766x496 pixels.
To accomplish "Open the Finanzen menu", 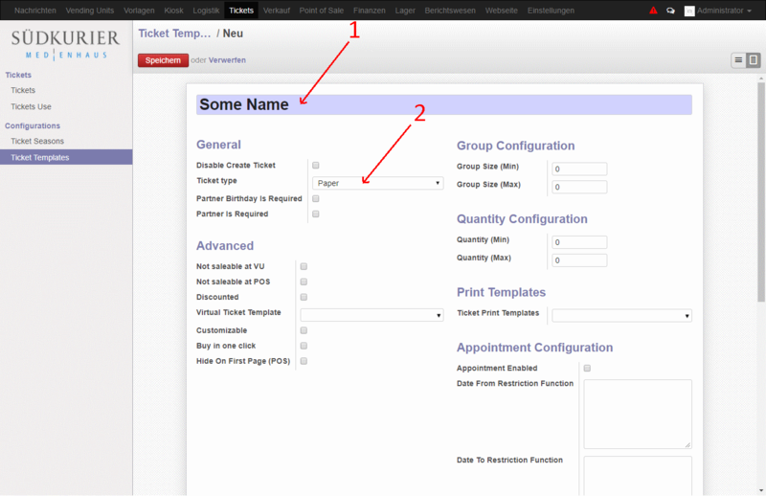I will coord(369,11).
